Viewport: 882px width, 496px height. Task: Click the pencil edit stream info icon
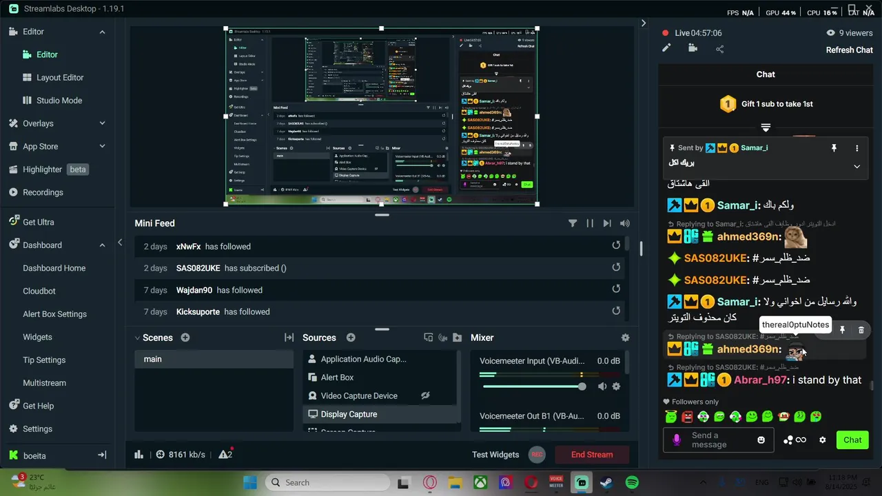[x=666, y=48]
